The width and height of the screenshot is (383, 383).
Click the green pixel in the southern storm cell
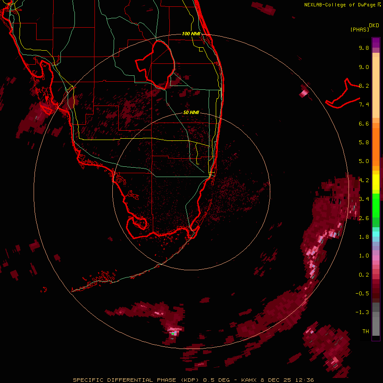click(173, 333)
